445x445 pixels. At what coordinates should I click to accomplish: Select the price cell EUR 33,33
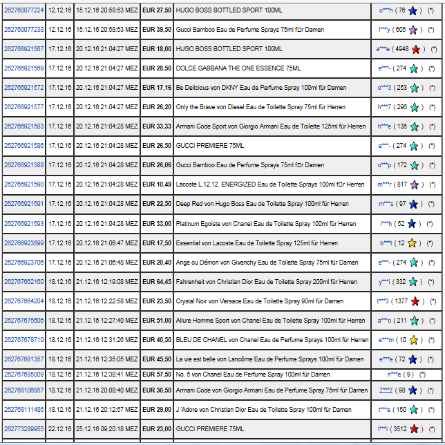point(157,126)
